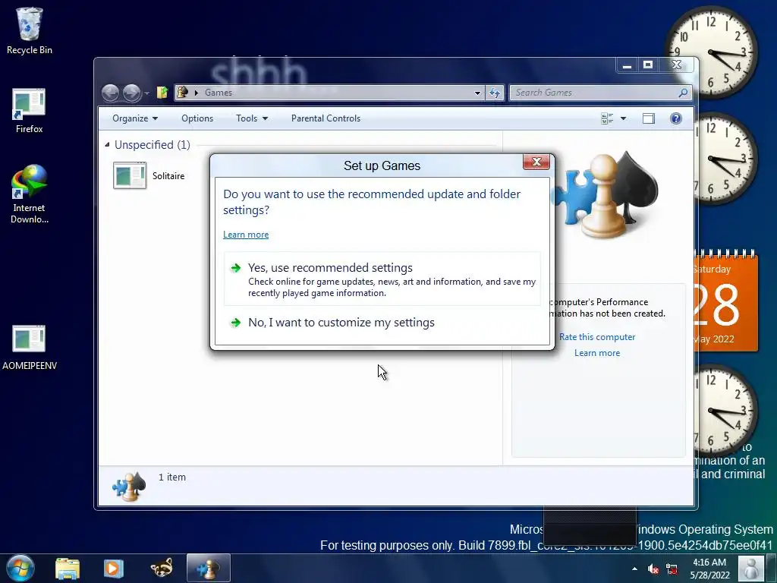Choose Yes, use recommended settings
Image resolution: width=777 pixels, height=583 pixels.
[382, 279]
